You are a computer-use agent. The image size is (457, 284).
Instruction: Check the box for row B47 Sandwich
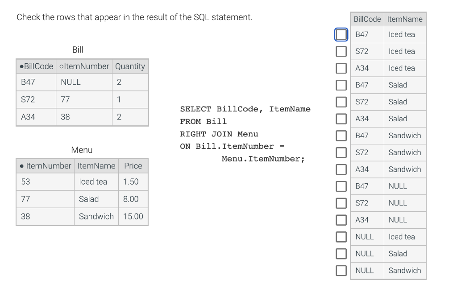341,136
